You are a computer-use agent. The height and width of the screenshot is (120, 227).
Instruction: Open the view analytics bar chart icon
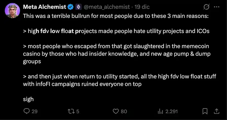pyautogui.click(x=160, y=111)
